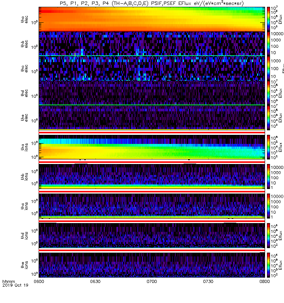Click the thd electron spectrogram panel

pyautogui.click(x=152, y=93)
